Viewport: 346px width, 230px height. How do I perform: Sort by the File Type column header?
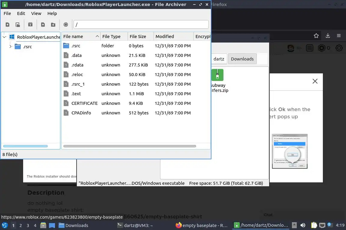pyautogui.click(x=114, y=37)
